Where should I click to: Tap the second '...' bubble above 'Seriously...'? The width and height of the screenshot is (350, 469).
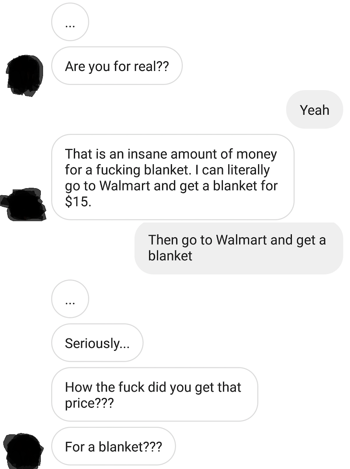click(70, 299)
